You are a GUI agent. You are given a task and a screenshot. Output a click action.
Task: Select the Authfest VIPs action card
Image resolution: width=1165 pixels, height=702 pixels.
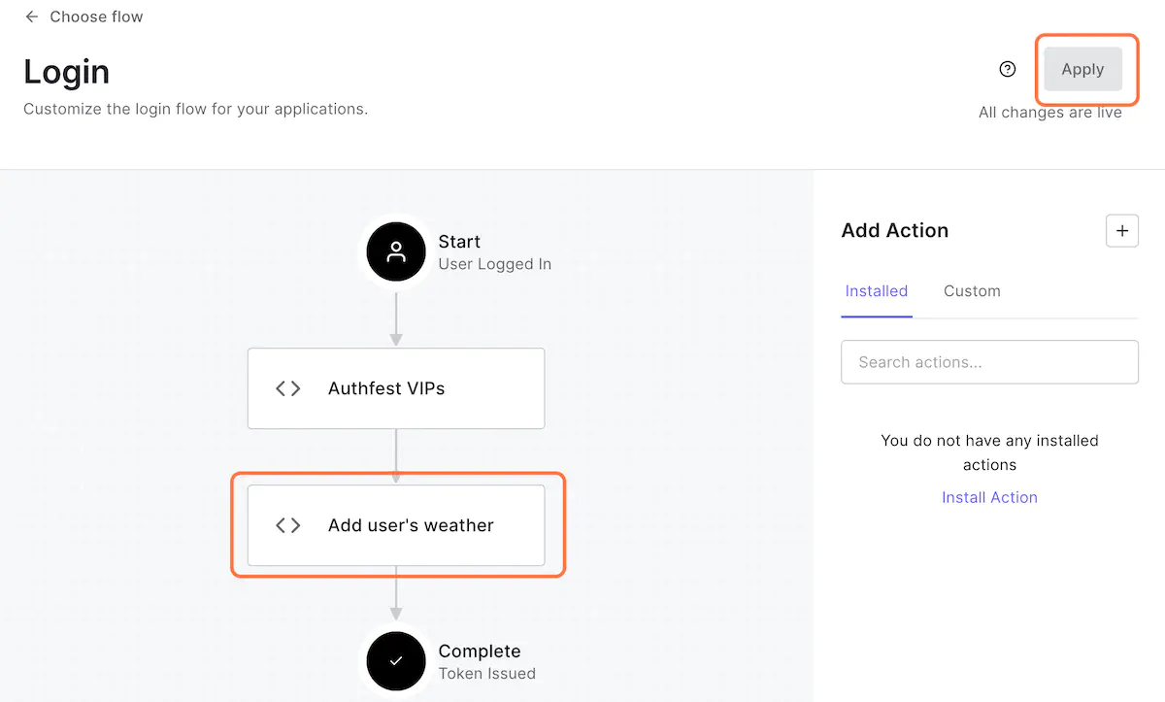click(x=396, y=388)
